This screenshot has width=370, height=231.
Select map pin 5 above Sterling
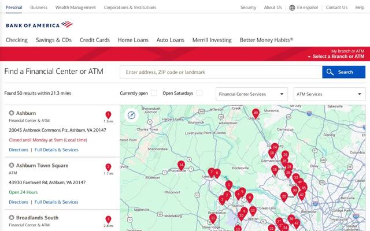(x=242, y=192)
